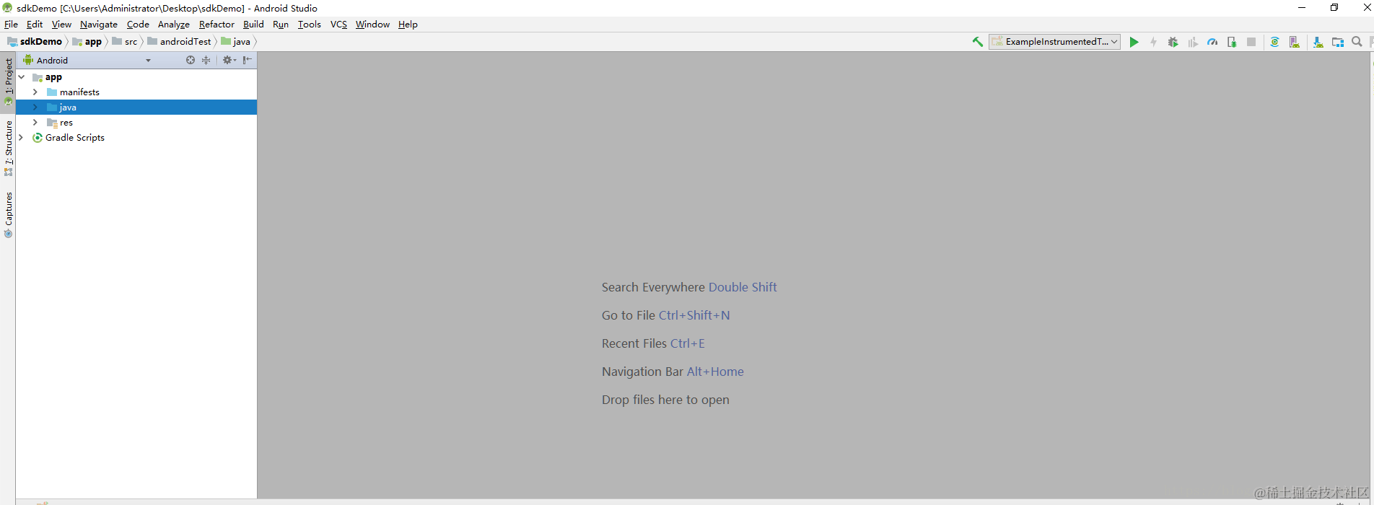The height and width of the screenshot is (505, 1374).
Task: Click the Run with Coverage icon
Action: click(x=1192, y=42)
